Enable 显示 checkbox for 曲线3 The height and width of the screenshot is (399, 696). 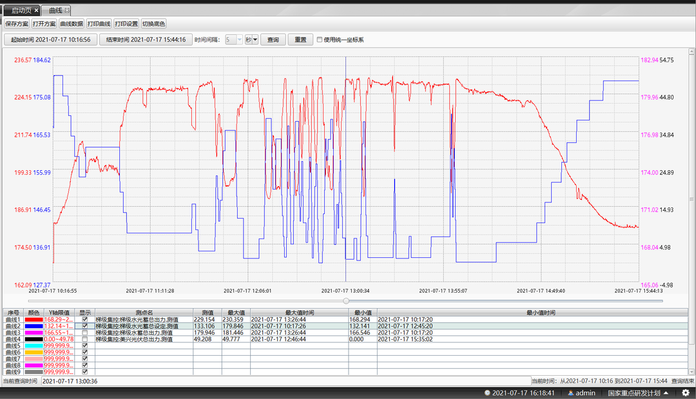(85, 333)
